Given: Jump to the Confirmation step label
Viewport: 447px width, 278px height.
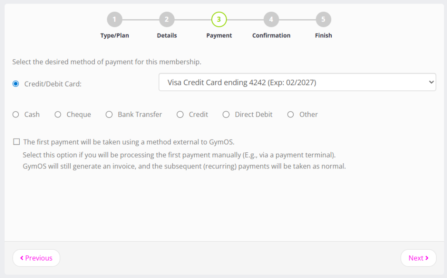Looking at the screenshot, I should 271,35.
